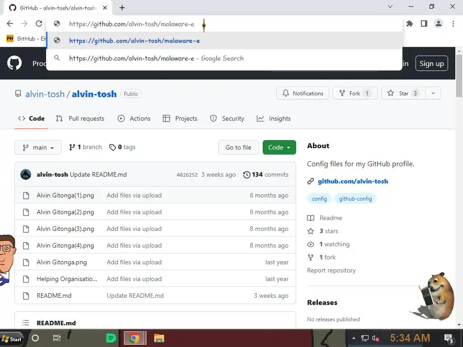The width and height of the screenshot is (463, 347).
Task: Click the muted speaker tray icon
Action: 375,338
